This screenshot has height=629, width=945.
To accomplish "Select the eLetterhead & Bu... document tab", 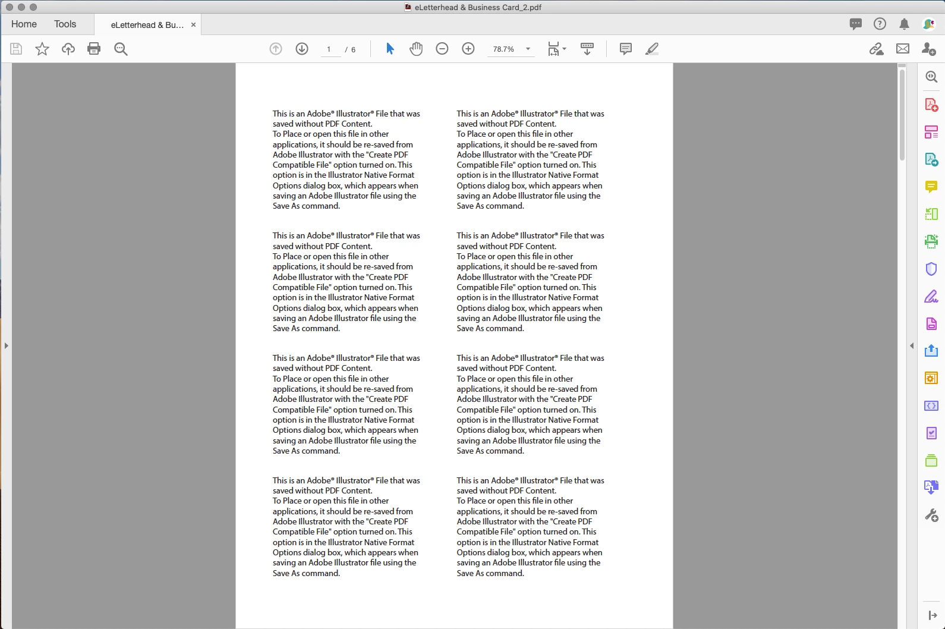I will point(147,25).
